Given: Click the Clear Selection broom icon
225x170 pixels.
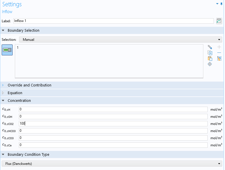Looking at the screenshot, I should pos(219,58).
